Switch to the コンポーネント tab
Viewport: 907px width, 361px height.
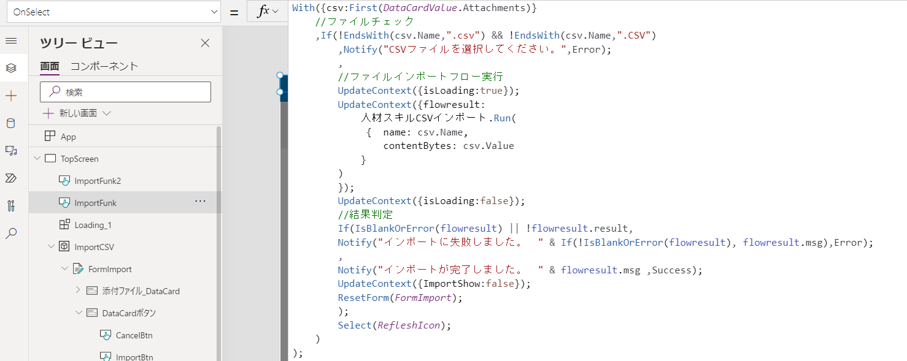click(x=104, y=66)
